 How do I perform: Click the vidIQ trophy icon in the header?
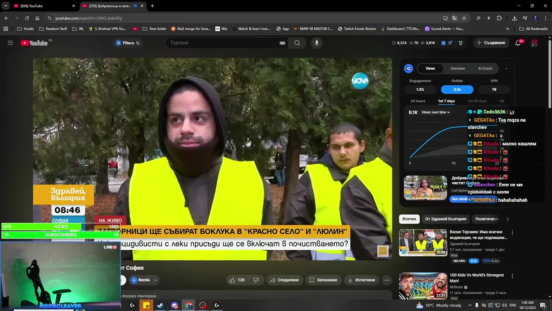461,43
